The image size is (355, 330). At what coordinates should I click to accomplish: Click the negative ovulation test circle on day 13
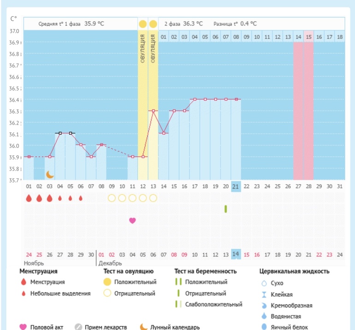pos(153,198)
